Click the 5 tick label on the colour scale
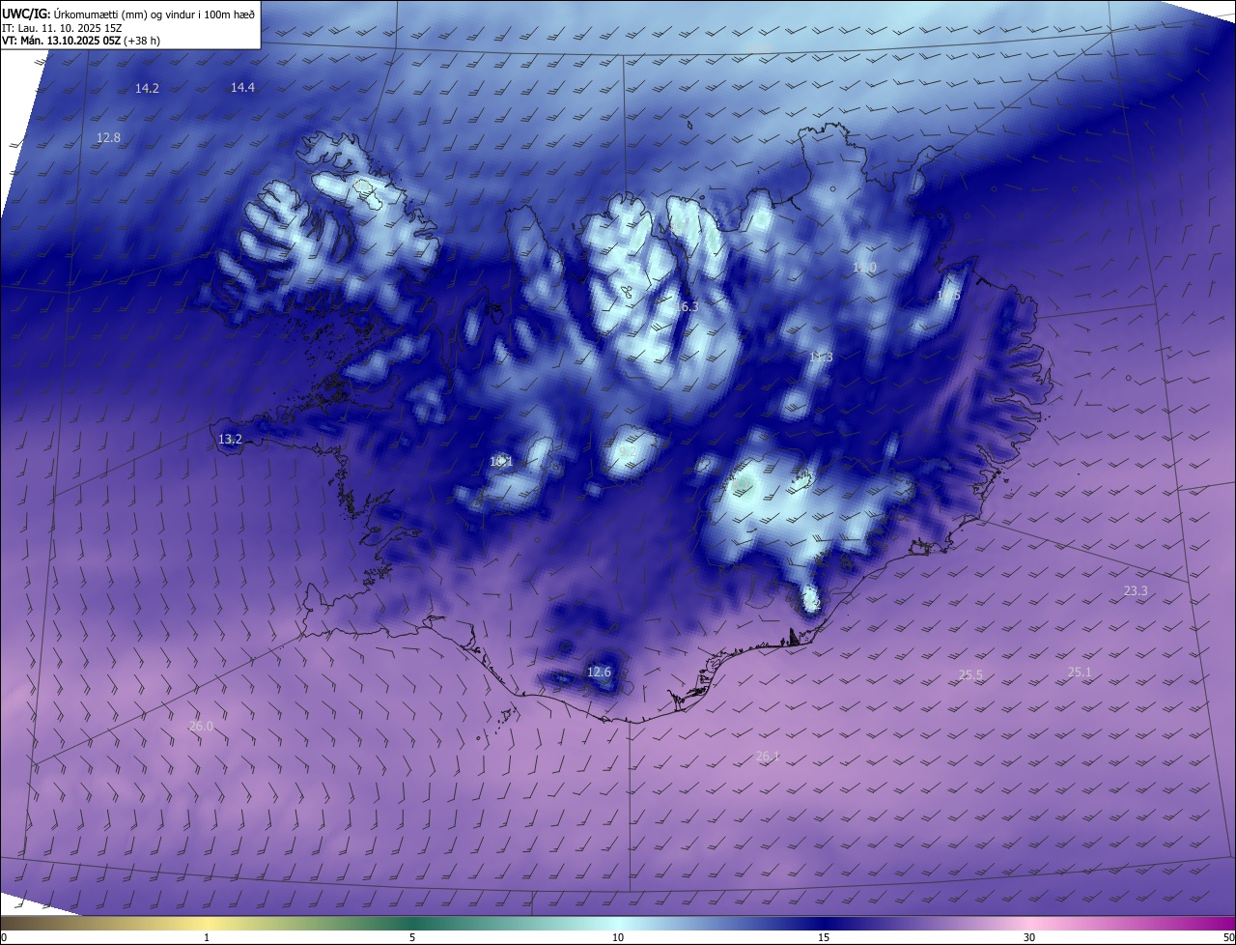 [412, 937]
